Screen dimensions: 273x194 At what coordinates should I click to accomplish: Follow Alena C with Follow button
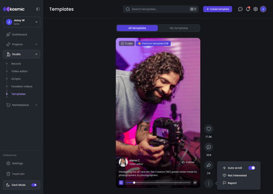click(188, 162)
